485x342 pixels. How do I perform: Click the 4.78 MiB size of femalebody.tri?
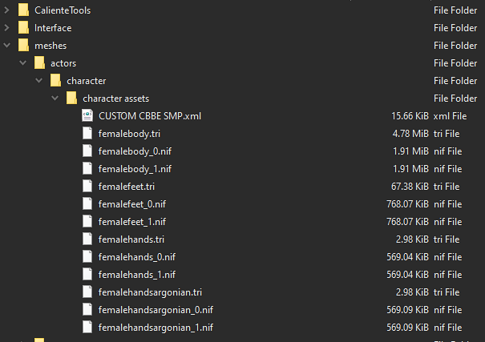[410, 134]
